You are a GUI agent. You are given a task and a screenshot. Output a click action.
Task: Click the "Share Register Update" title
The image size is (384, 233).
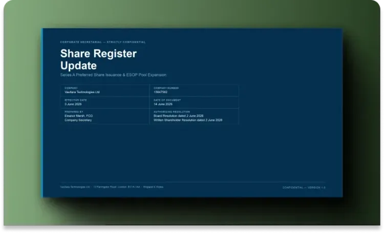[x=98, y=59]
